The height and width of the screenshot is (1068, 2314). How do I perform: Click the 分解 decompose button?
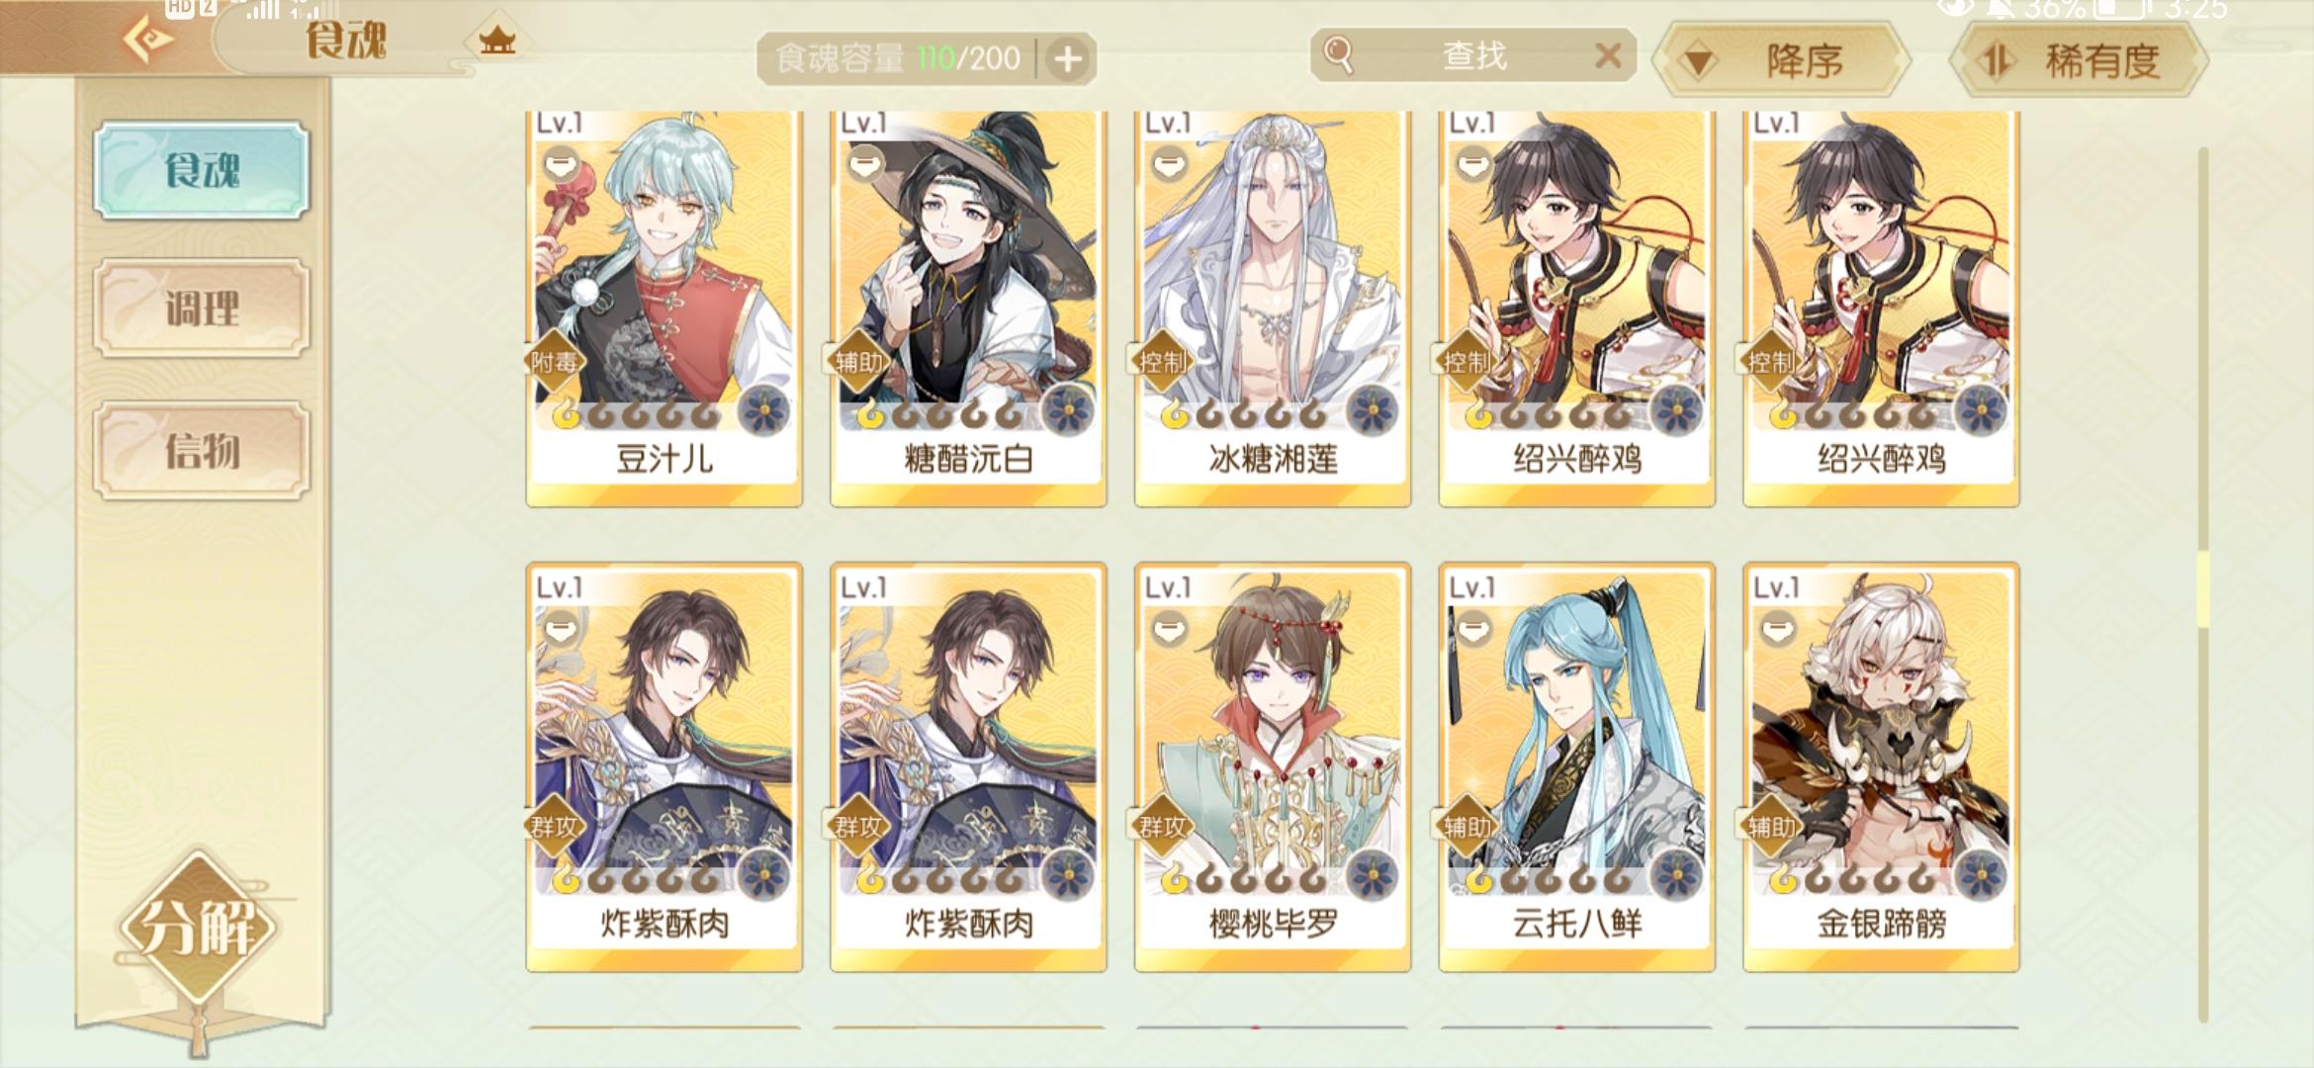199,928
